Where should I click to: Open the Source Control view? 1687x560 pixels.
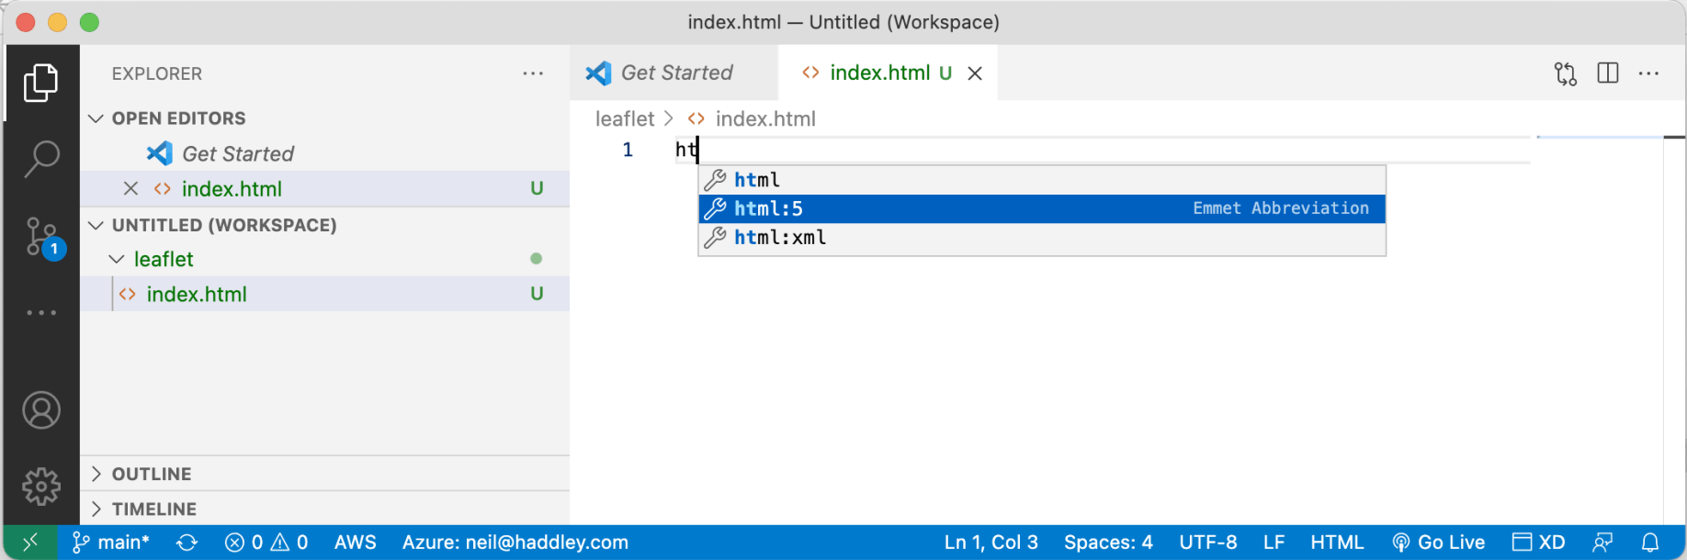click(41, 237)
